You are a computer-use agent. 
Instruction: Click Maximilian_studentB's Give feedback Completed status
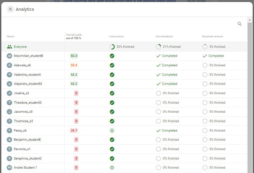[167, 56]
